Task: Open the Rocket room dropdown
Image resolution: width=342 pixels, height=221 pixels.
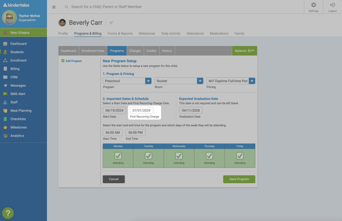Action: [200, 81]
